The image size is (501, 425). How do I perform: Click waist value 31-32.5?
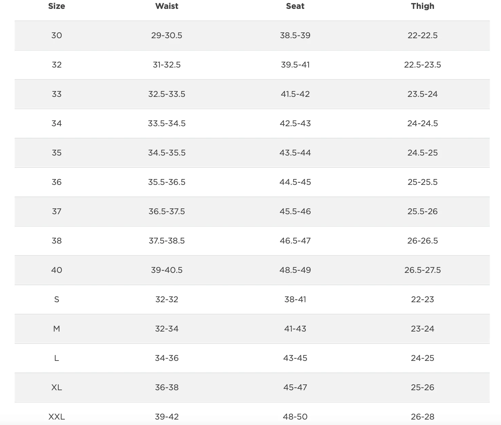(167, 65)
